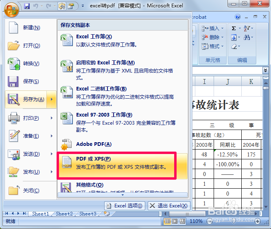The width and height of the screenshot is (271, 229).
Task: Click the Undo arrow in quick access toolbar
Action: (x=36, y=6)
